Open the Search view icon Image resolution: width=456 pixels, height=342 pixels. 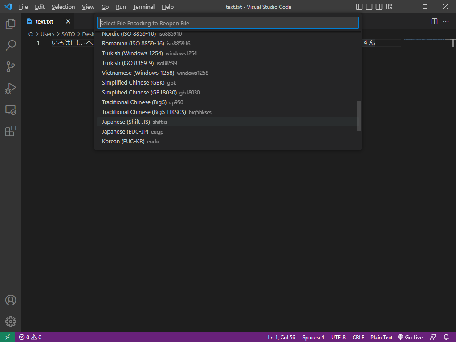point(11,45)
